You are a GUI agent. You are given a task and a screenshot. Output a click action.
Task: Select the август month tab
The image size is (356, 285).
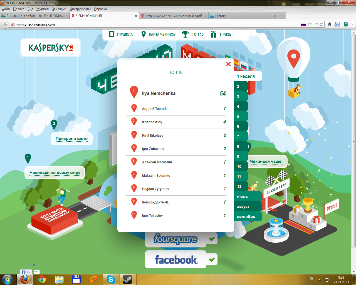click(248, 207)
